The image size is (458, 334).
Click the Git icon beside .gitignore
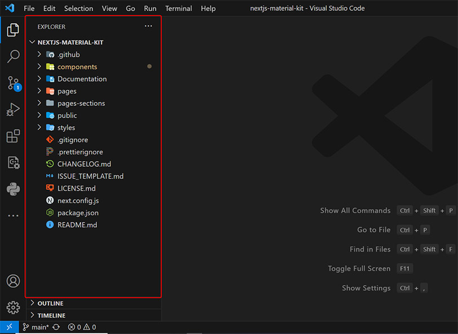(x=50, y=140)
